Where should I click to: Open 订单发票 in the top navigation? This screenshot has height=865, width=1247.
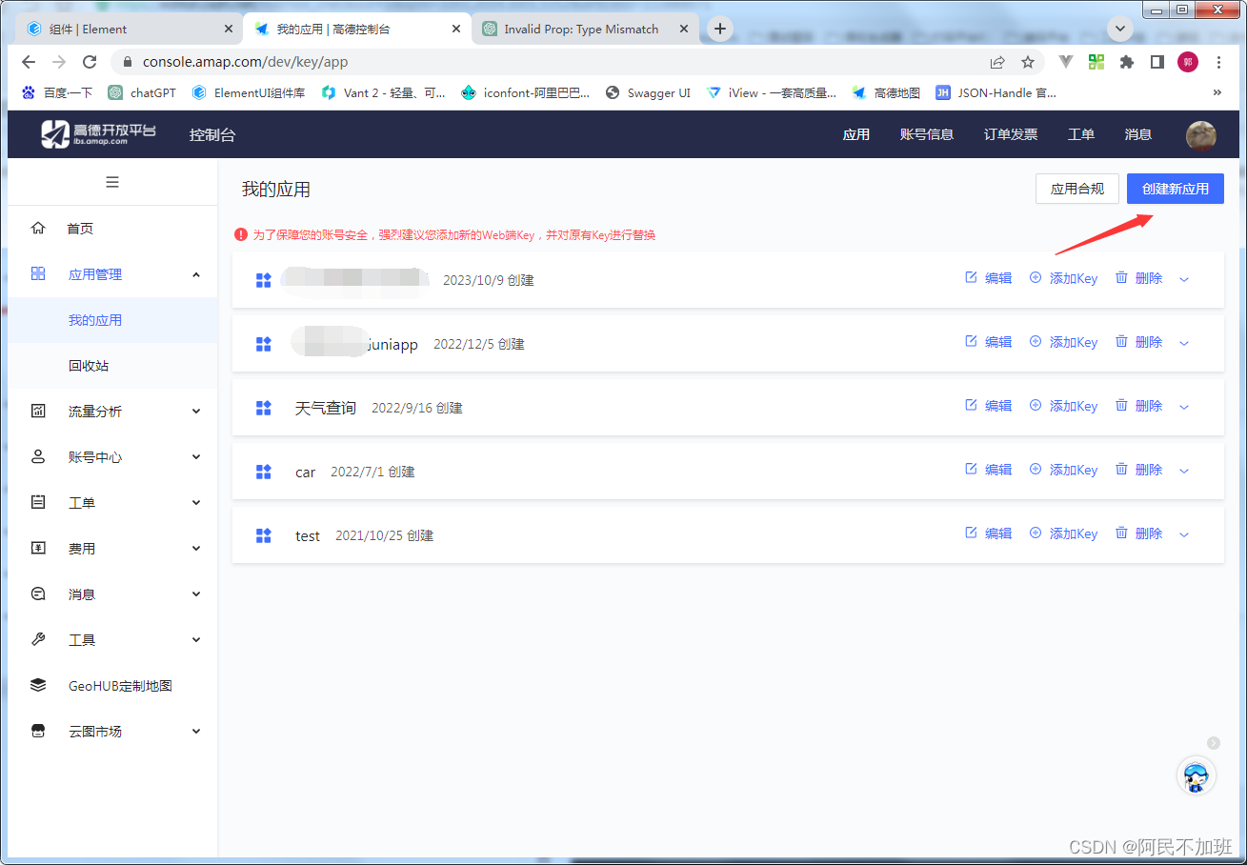click(x=1010, y=133)
